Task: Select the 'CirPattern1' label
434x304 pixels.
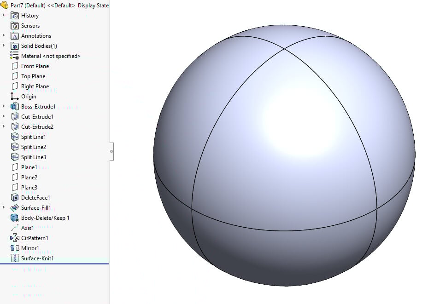Action: point(35,238)
